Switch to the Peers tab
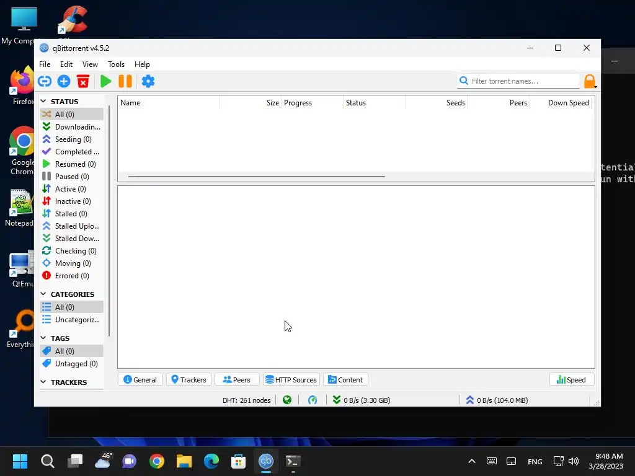 coord(237,380)
